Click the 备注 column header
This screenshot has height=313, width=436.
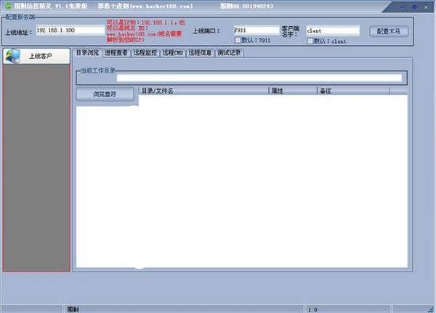pos(352,91)
